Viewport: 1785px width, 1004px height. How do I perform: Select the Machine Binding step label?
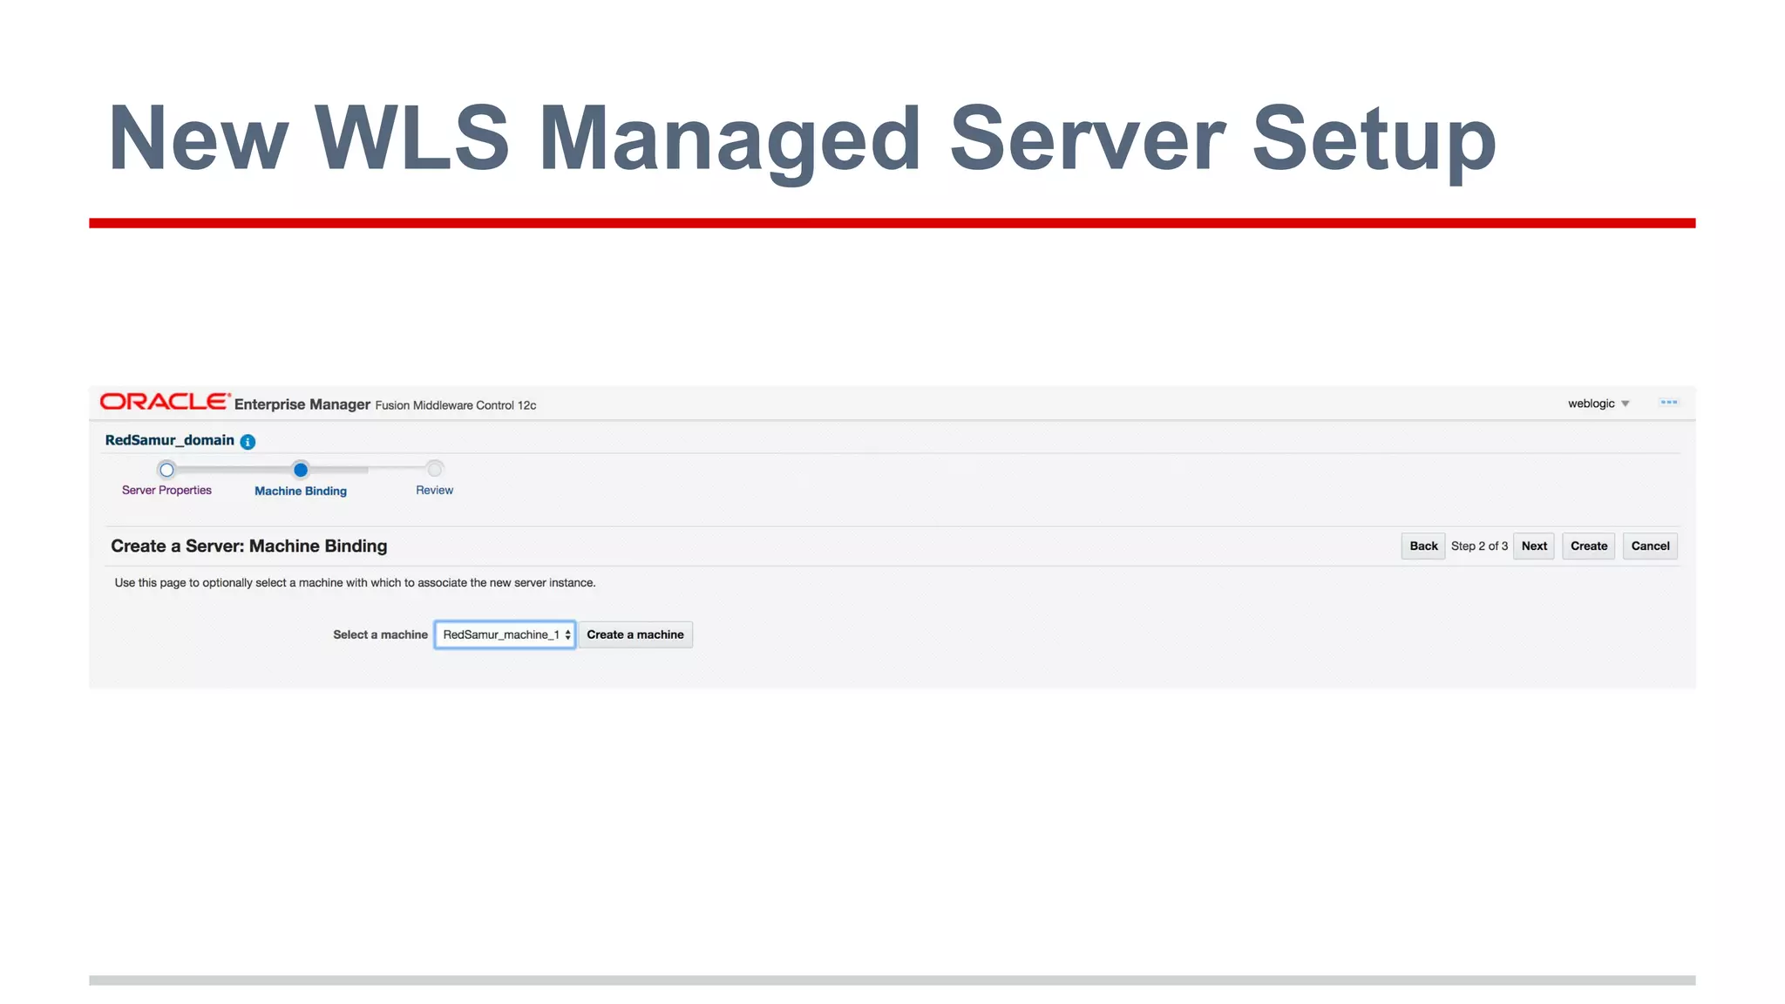coord(301,492)
